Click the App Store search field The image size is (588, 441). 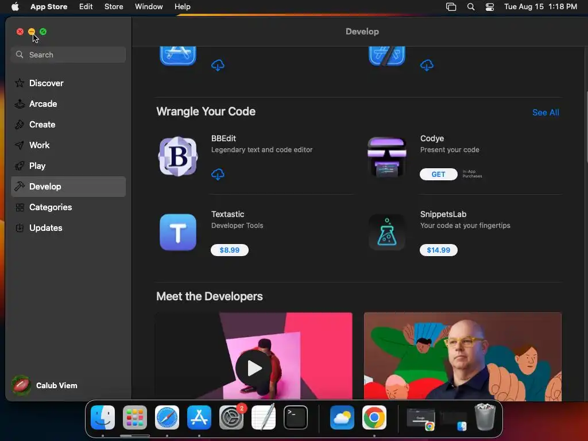tap(68, 55)
